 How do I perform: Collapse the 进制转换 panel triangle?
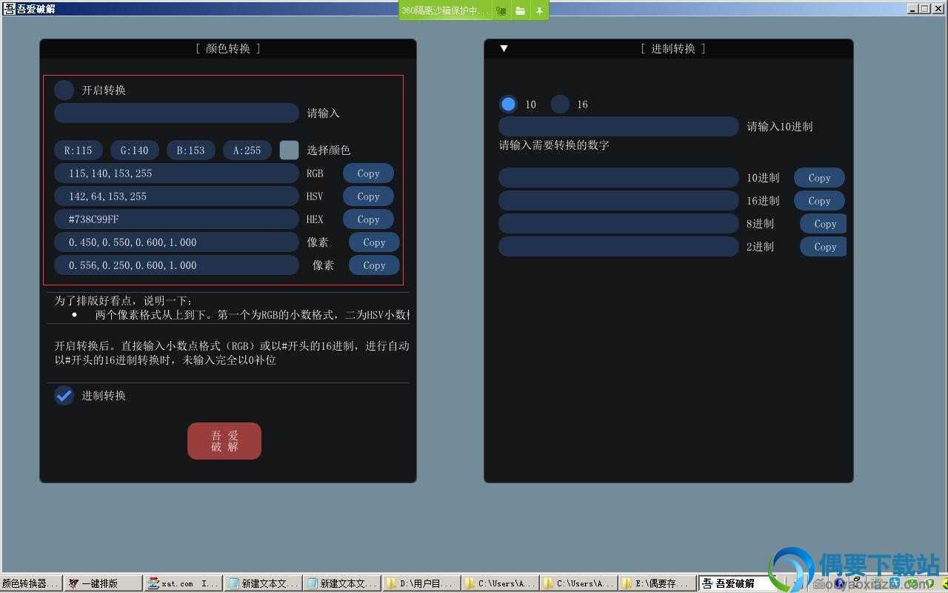pos(504,48)
